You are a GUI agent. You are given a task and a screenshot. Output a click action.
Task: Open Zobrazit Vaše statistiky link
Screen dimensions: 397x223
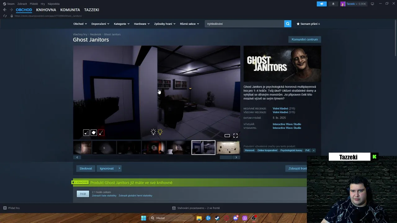point(104,196)
